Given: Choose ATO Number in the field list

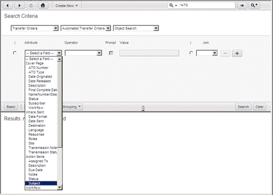Looking at the screenshot, I should pos(41,68).
